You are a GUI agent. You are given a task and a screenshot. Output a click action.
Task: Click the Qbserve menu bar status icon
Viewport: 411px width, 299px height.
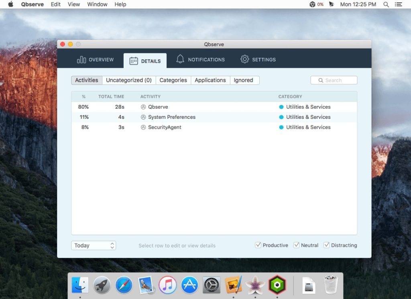pos(312,4)
